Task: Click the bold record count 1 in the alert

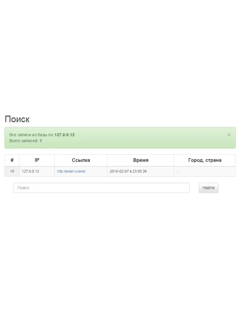Action: (x=41, y=141)
